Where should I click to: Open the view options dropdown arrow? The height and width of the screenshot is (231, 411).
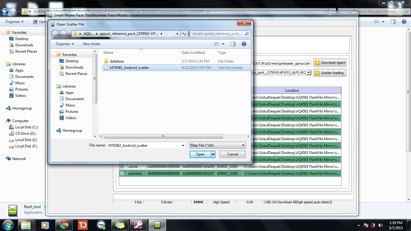pos(223,44)
